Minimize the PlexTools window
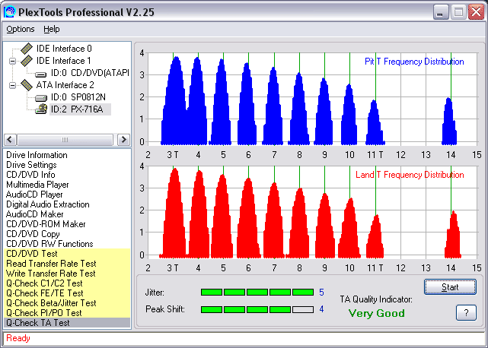This screenshot has height=348, width=488. [441, 12]
